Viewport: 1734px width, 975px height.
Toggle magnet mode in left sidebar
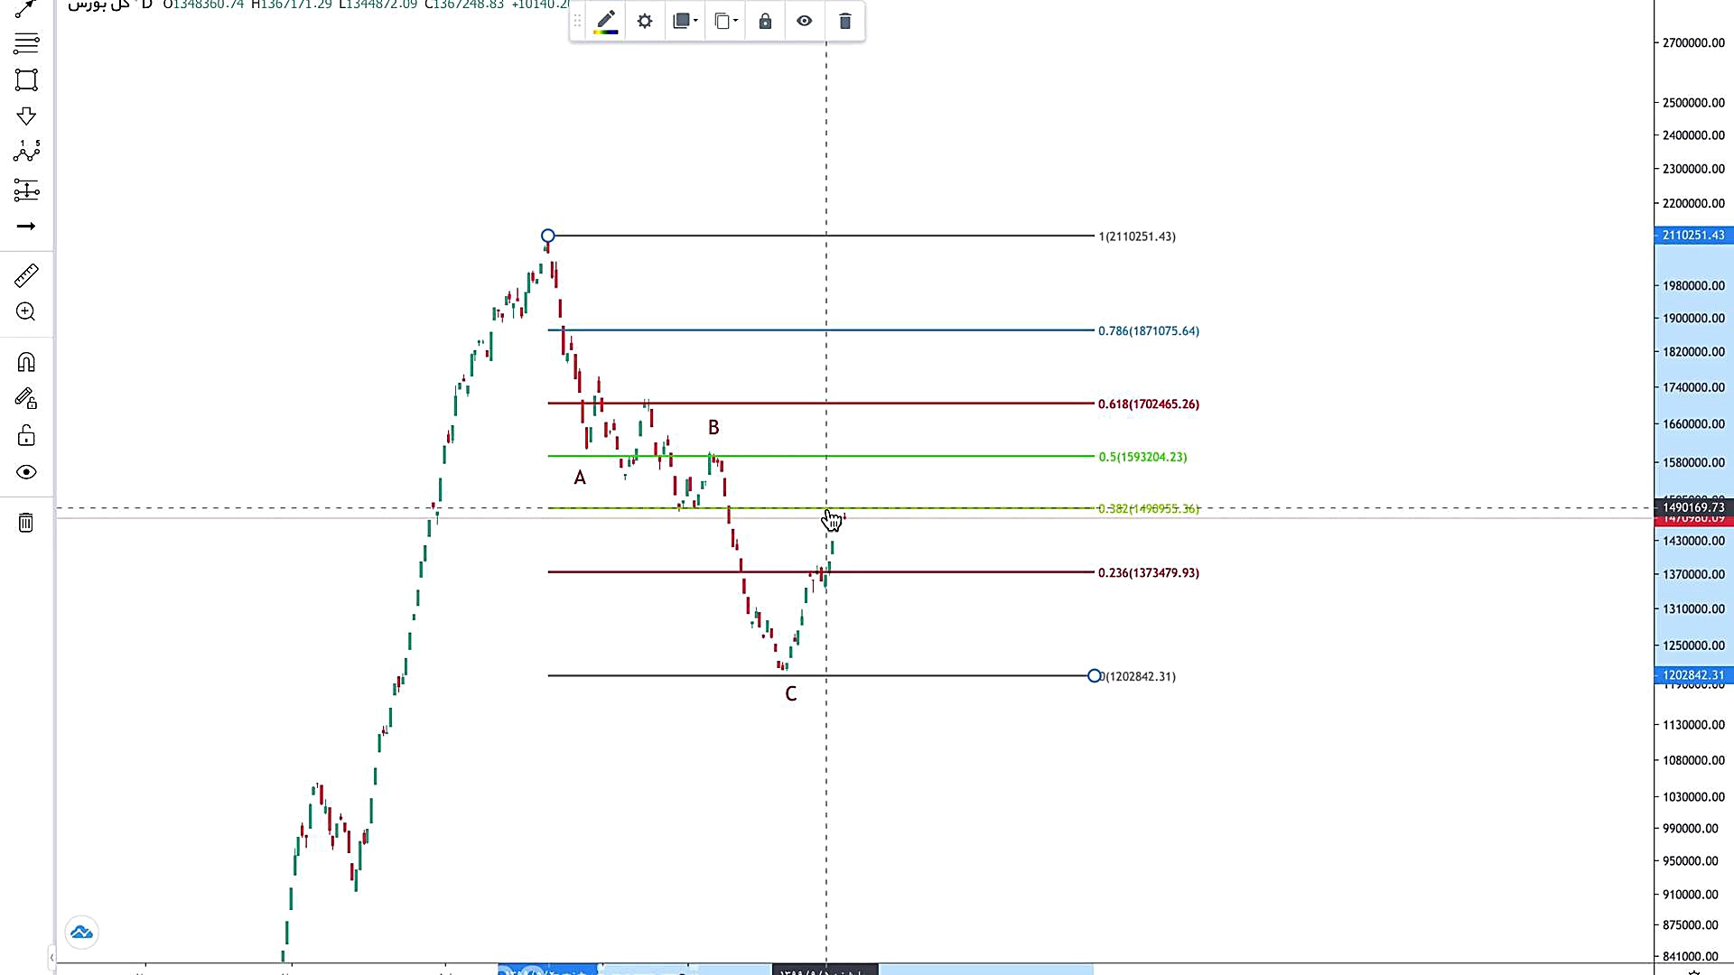pyautogui.click(x=26, y=363)
